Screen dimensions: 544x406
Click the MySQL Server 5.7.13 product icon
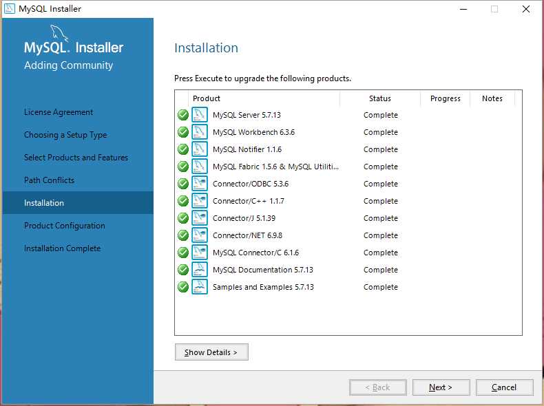(x=200, y=115)
